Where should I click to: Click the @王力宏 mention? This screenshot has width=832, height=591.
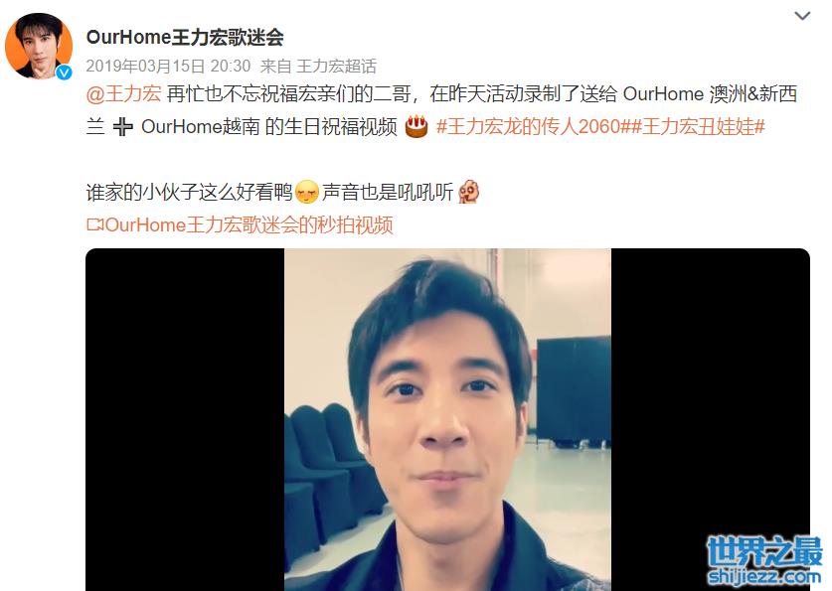(x=123, y=93)
